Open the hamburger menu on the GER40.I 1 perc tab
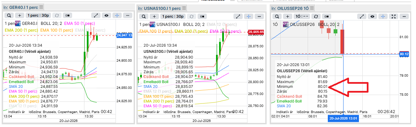 41,7
